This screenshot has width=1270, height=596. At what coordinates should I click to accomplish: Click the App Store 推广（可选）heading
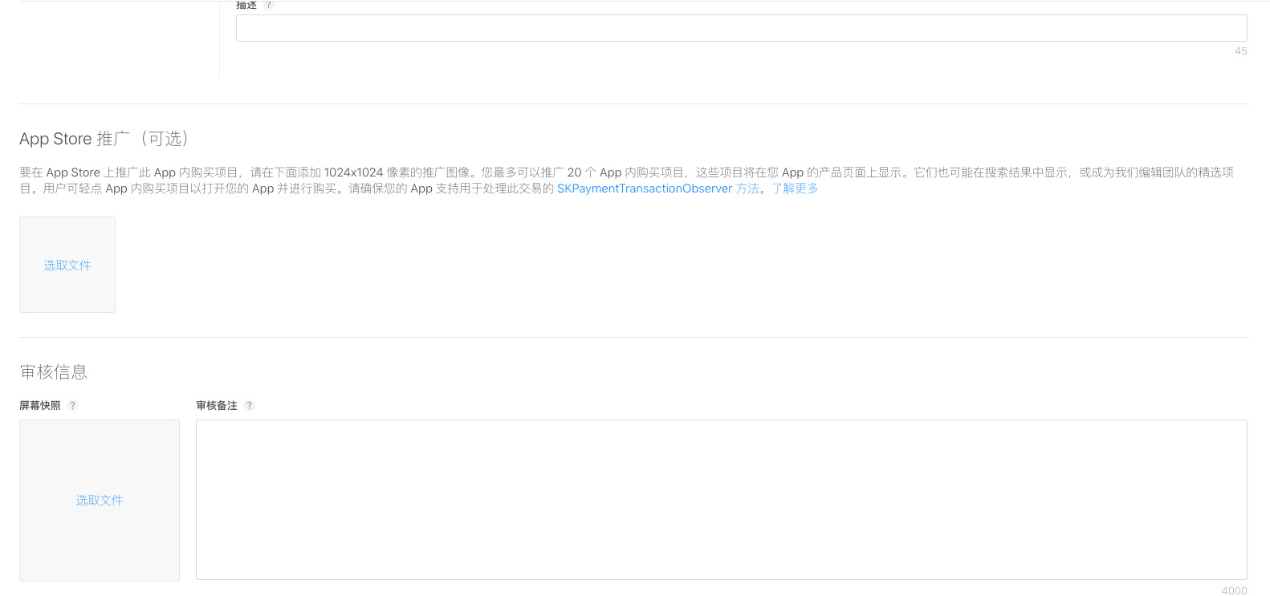click(104, 139)
